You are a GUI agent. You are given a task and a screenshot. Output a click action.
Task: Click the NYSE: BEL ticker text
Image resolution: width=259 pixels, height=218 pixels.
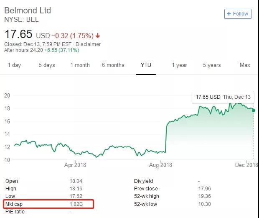click(x=21, y=20)
